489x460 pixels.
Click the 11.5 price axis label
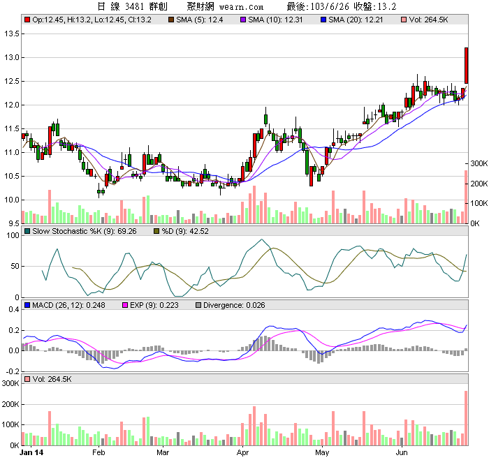click(11, 128)
